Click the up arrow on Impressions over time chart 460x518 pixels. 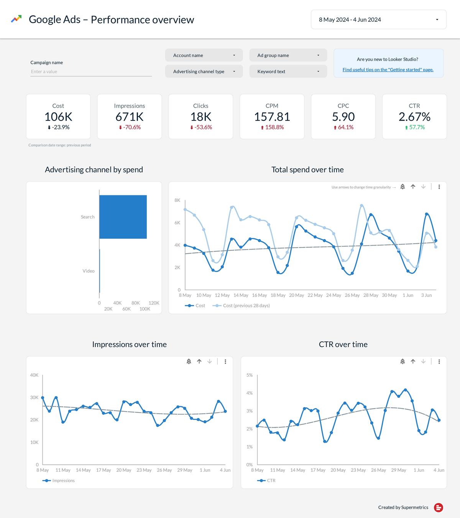[x=199, y=361]
